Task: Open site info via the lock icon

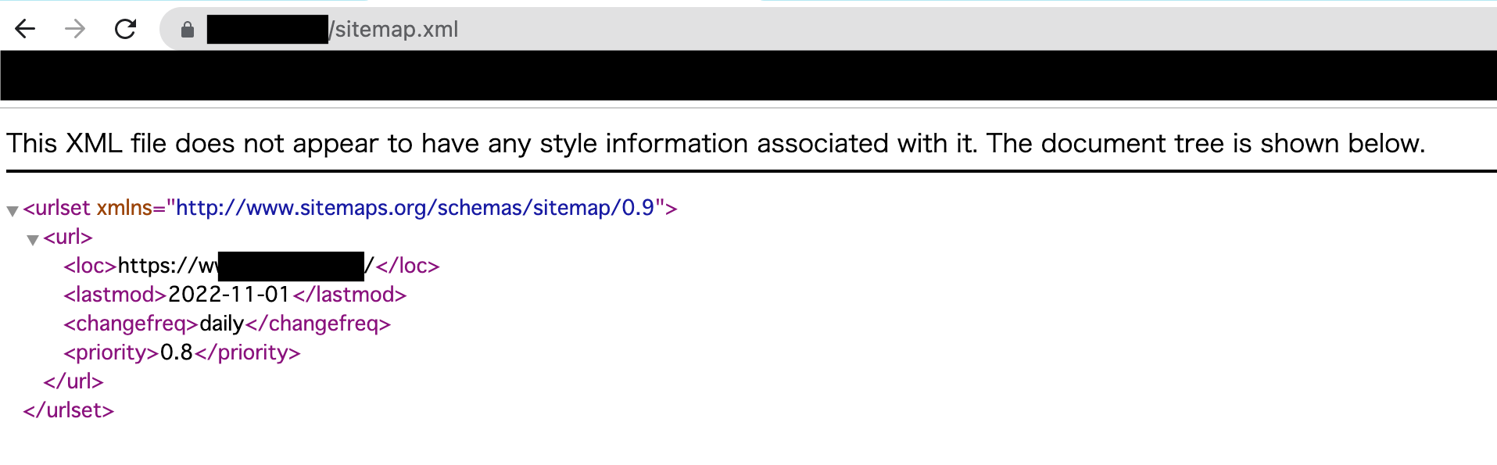Action: pyautogui.click(x=188, y=30)
